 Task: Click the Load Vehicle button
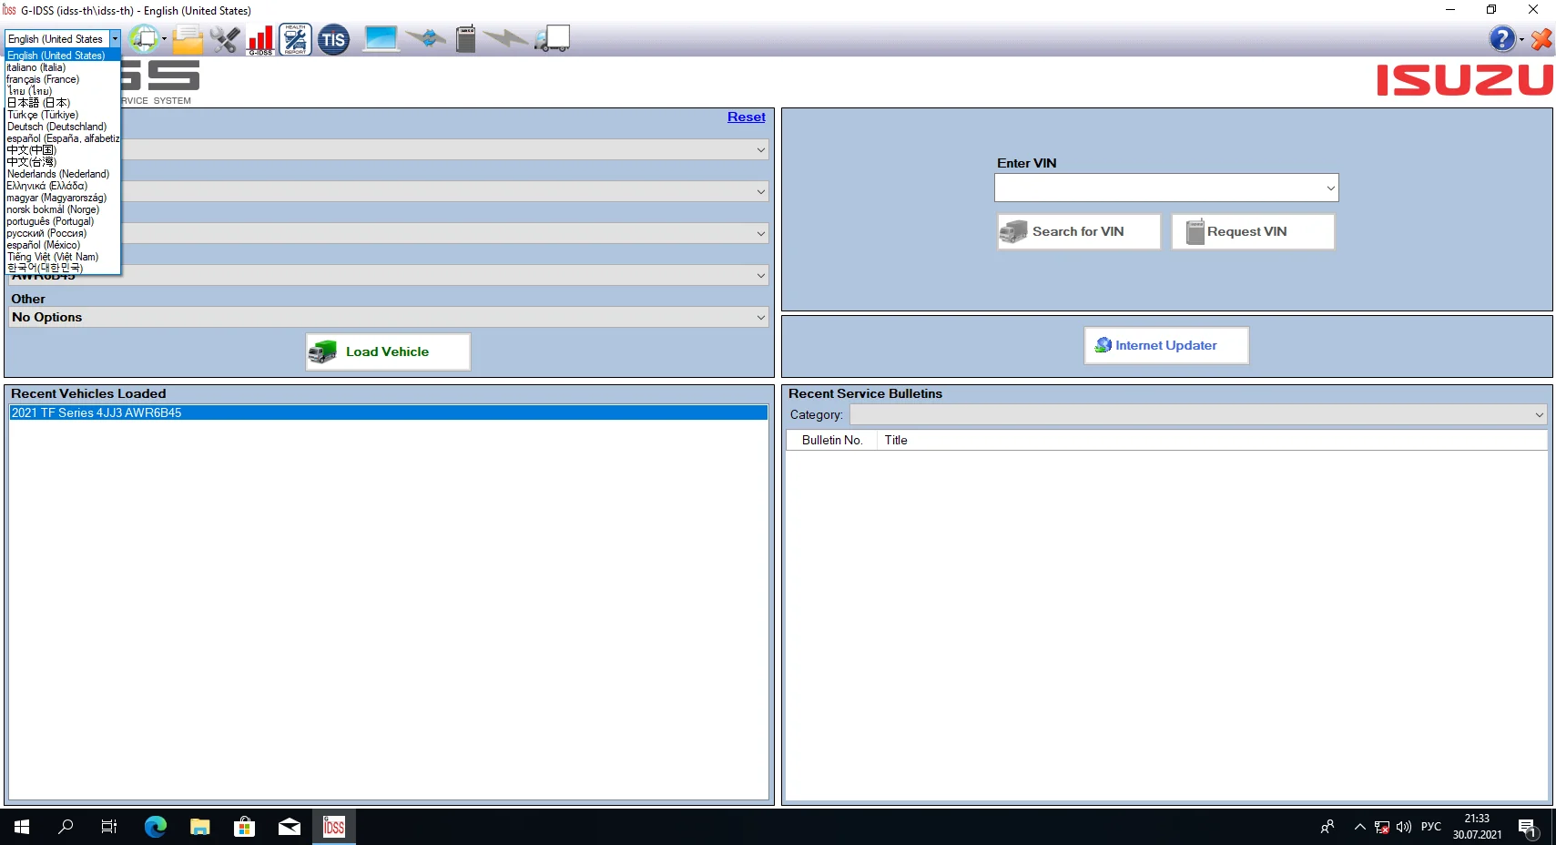388,351
